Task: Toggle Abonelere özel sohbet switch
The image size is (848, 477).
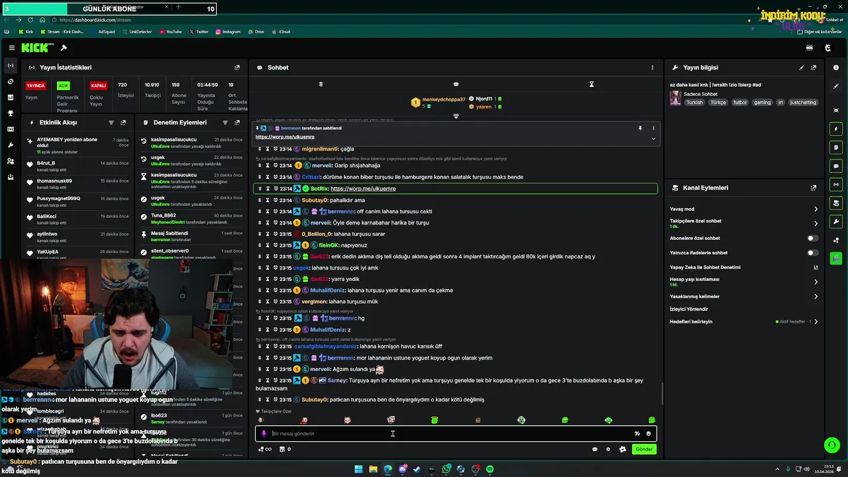Action: coord(812,238)
